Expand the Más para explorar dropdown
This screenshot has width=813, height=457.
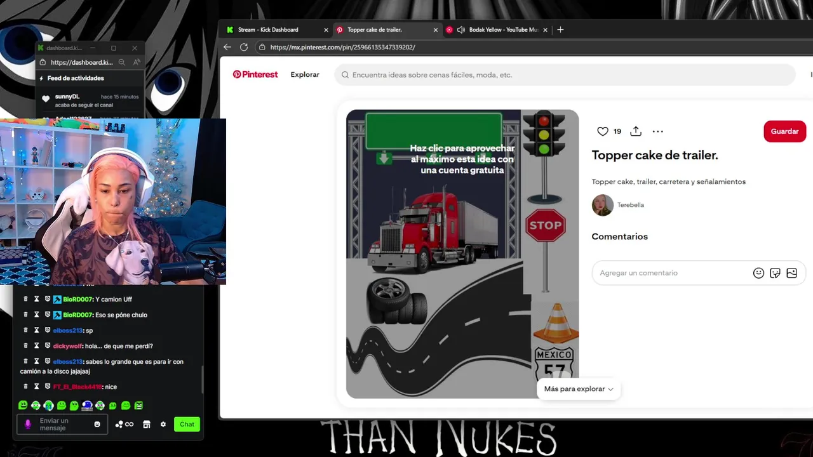pyautogui.click(x=579, y=389)
